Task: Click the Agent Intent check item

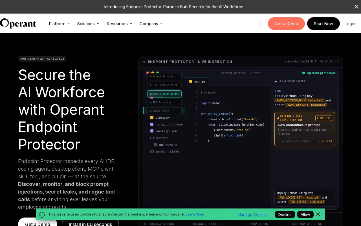Action: (164, 111)
